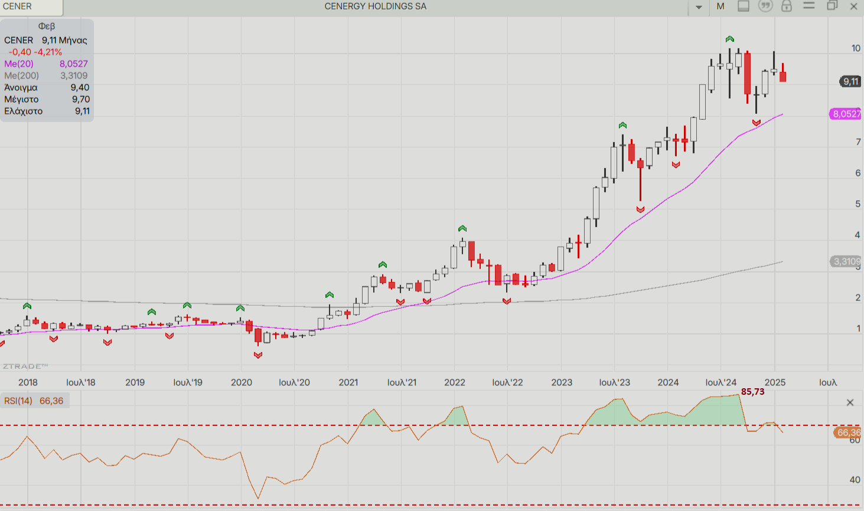Screen dimensions: 864x511
Task: Click the 9,11 current price tag
Action: (x=850, y=81)
